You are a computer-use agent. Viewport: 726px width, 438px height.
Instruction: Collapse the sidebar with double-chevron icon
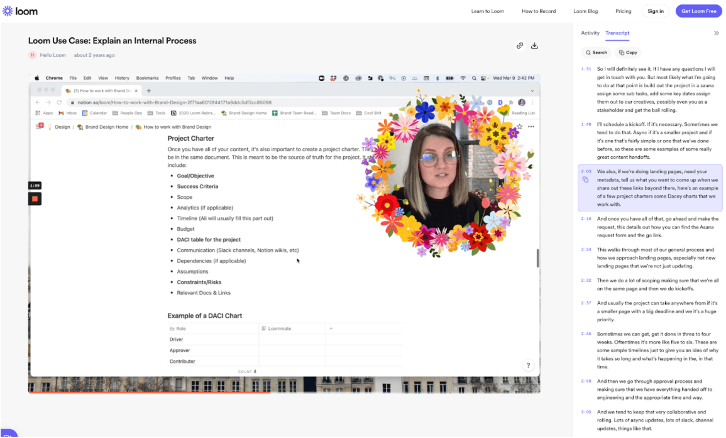(716, 33)
